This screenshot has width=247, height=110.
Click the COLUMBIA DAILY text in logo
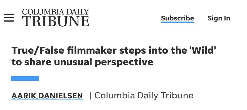pos(56,12)
